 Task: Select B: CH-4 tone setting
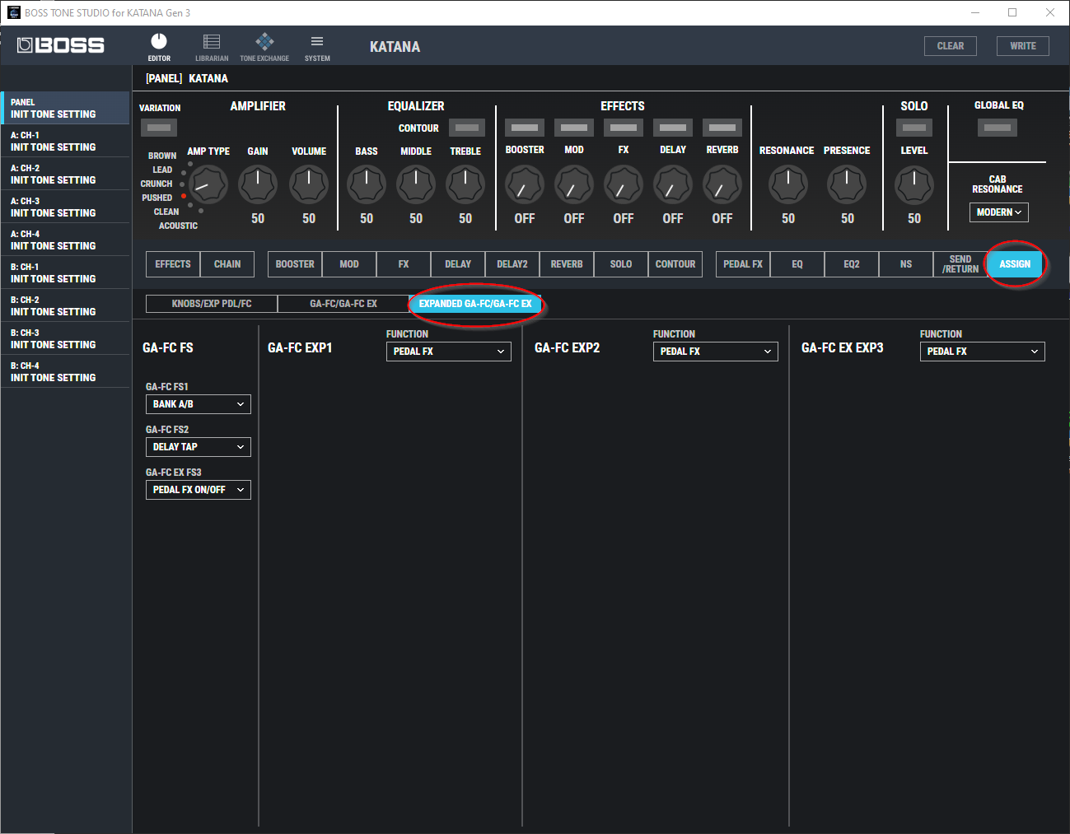[65, 371]
